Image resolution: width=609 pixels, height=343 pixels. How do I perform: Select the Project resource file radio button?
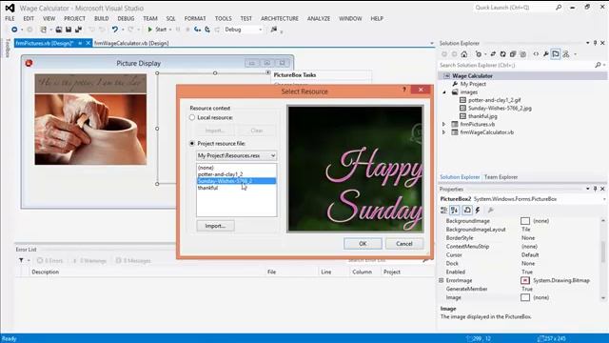pyautogui.click(x=192, y=144)
